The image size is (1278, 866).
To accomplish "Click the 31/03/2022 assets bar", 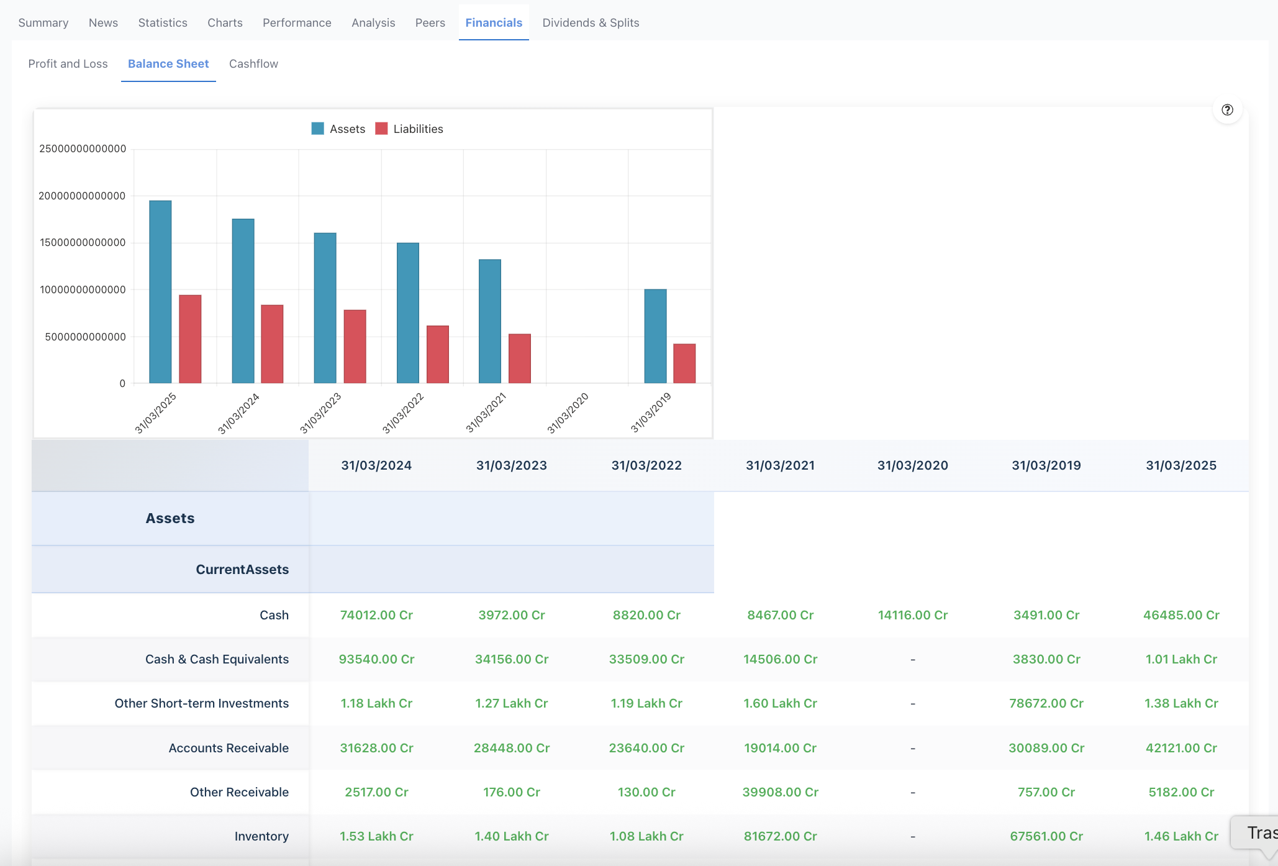I will point(408,313).
